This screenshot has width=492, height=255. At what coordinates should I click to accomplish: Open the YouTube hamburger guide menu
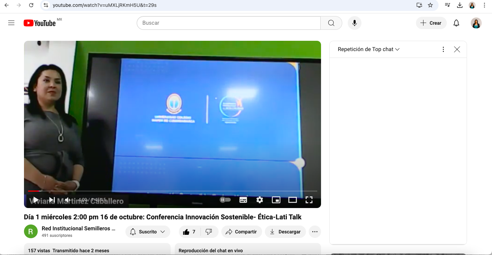tap(11, 23)
